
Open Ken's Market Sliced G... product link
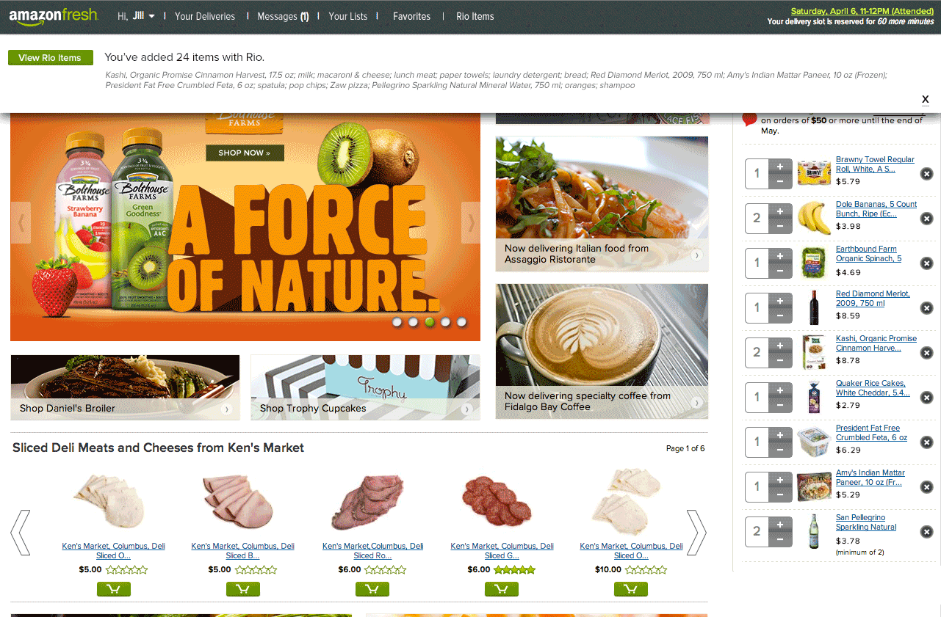(502, 551)
